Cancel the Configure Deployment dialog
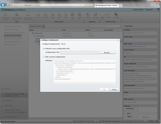 114,89
